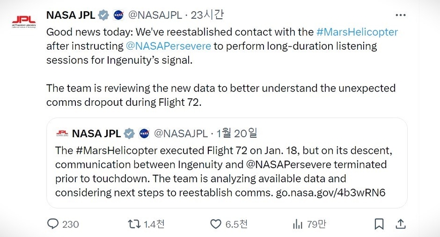Open the @NASAJPL handle in main header
440x237 pixels.
coord(155,15)
